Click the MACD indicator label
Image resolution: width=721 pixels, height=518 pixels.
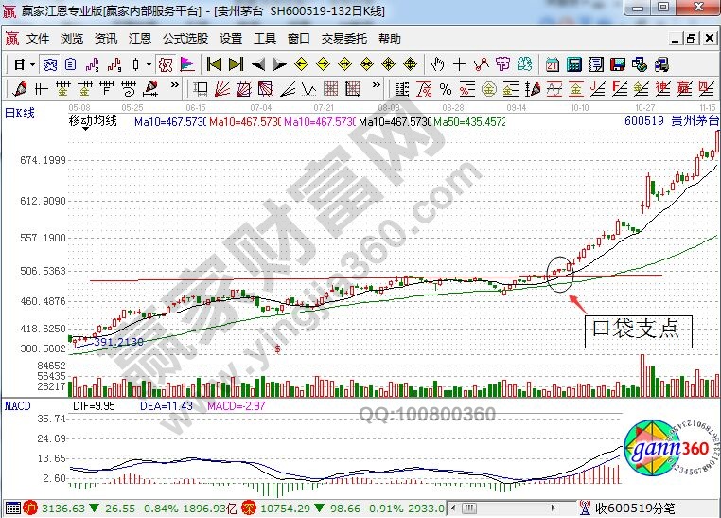16,406
